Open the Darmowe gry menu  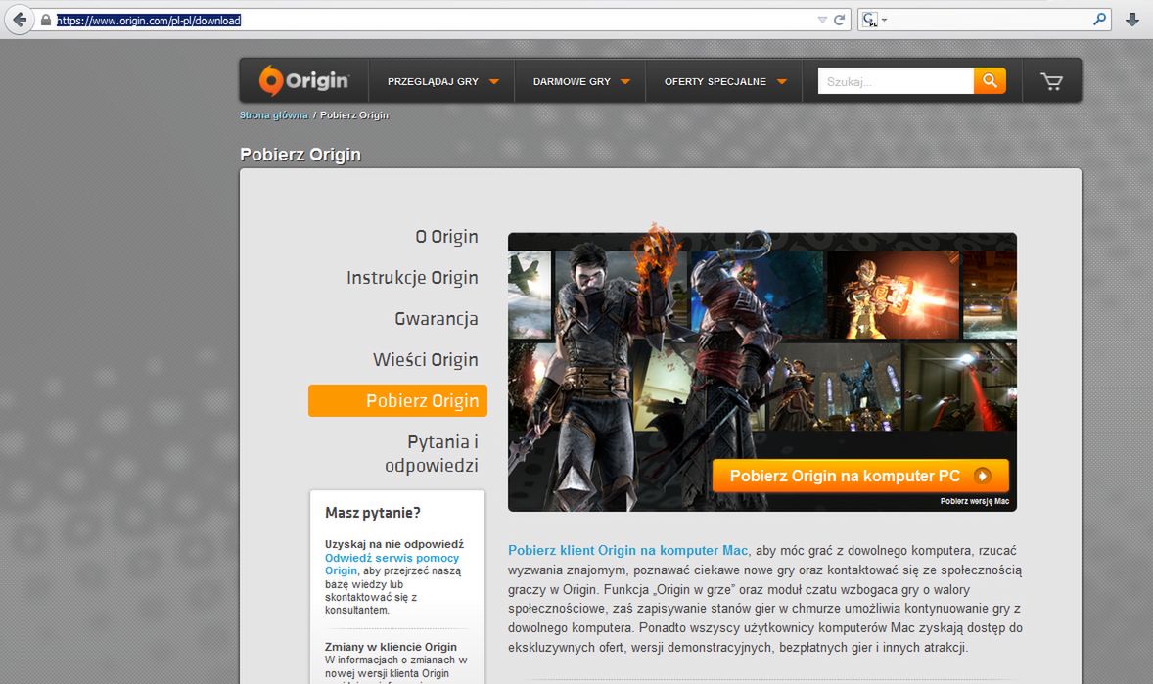click(581, 81)
